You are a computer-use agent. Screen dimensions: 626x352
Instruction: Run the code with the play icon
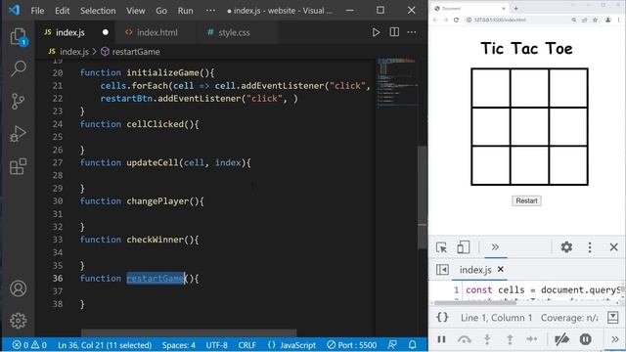376,32
